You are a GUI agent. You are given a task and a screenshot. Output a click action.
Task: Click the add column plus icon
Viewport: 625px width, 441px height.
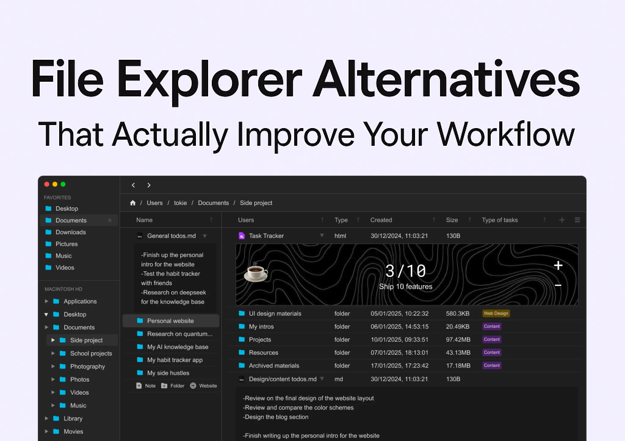[562, 220]
